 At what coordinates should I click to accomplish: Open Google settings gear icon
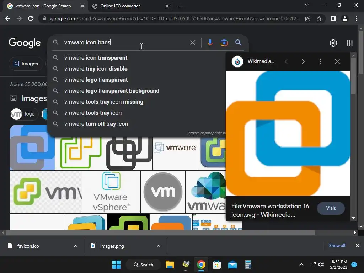(333, 43)
